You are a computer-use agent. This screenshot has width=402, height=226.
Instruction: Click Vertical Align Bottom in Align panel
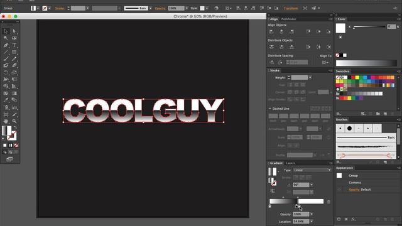[x=329, y=31]
